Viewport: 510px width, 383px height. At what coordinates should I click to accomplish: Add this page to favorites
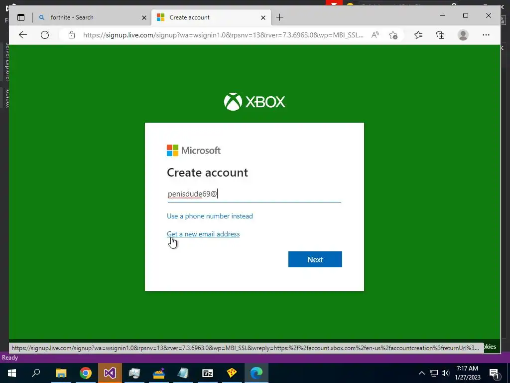click(x=393, y=35)
